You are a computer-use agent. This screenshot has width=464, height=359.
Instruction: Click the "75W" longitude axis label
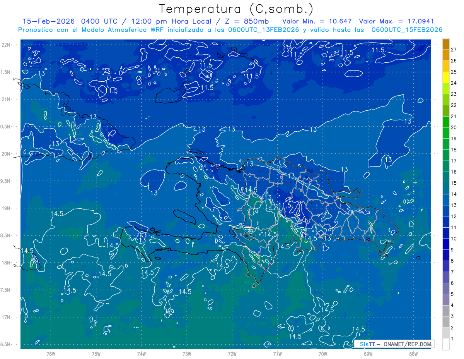(x=96, y=354)
